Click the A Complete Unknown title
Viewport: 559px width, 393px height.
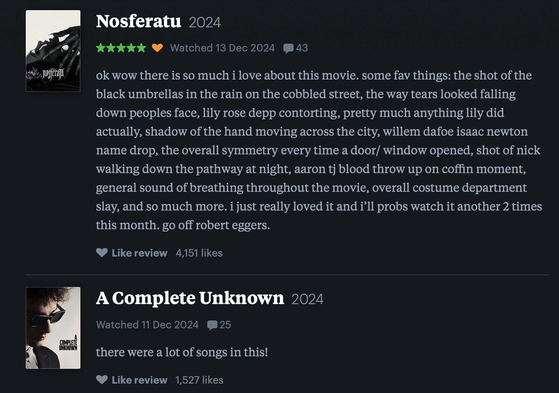click(x=190, y=298)
